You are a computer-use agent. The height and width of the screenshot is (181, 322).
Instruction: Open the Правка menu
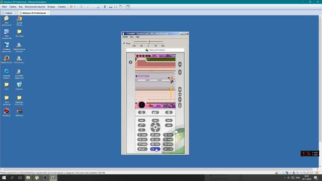point(13,7)
